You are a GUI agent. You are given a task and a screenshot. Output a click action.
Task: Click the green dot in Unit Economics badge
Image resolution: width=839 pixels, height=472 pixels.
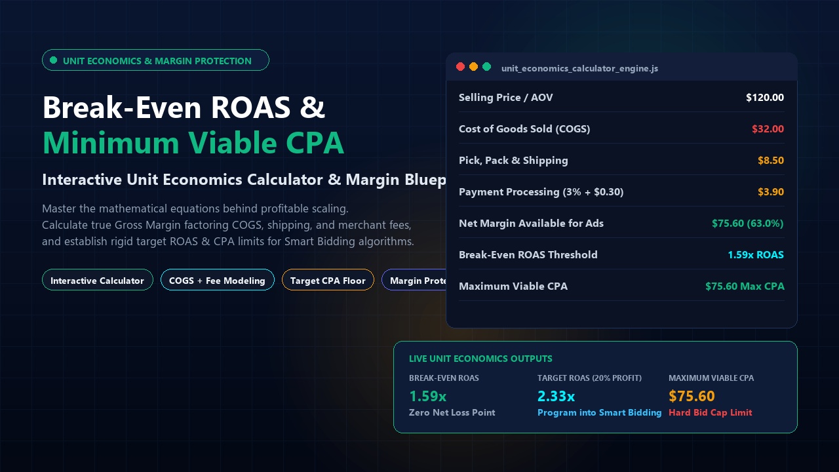click(x=54, y=60)
